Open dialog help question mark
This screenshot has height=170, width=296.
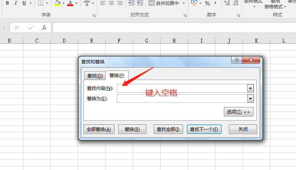237,60
